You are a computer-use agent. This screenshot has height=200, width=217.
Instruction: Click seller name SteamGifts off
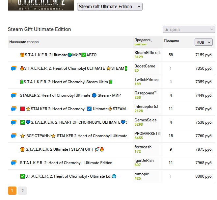148,53
